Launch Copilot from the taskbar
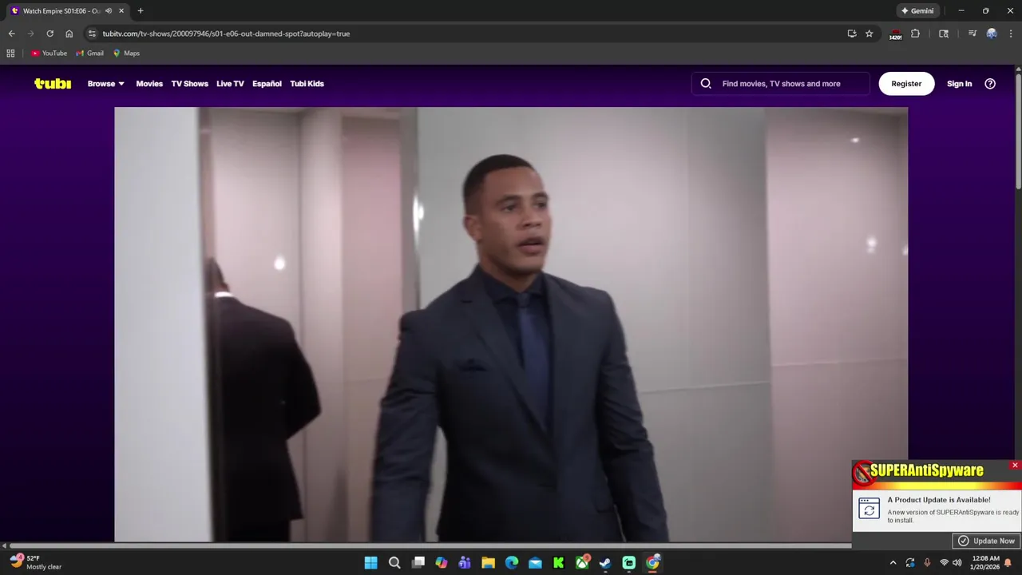 442,563
